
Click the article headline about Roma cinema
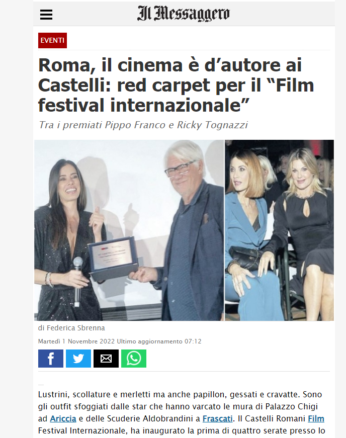click(x=176, y=85)
